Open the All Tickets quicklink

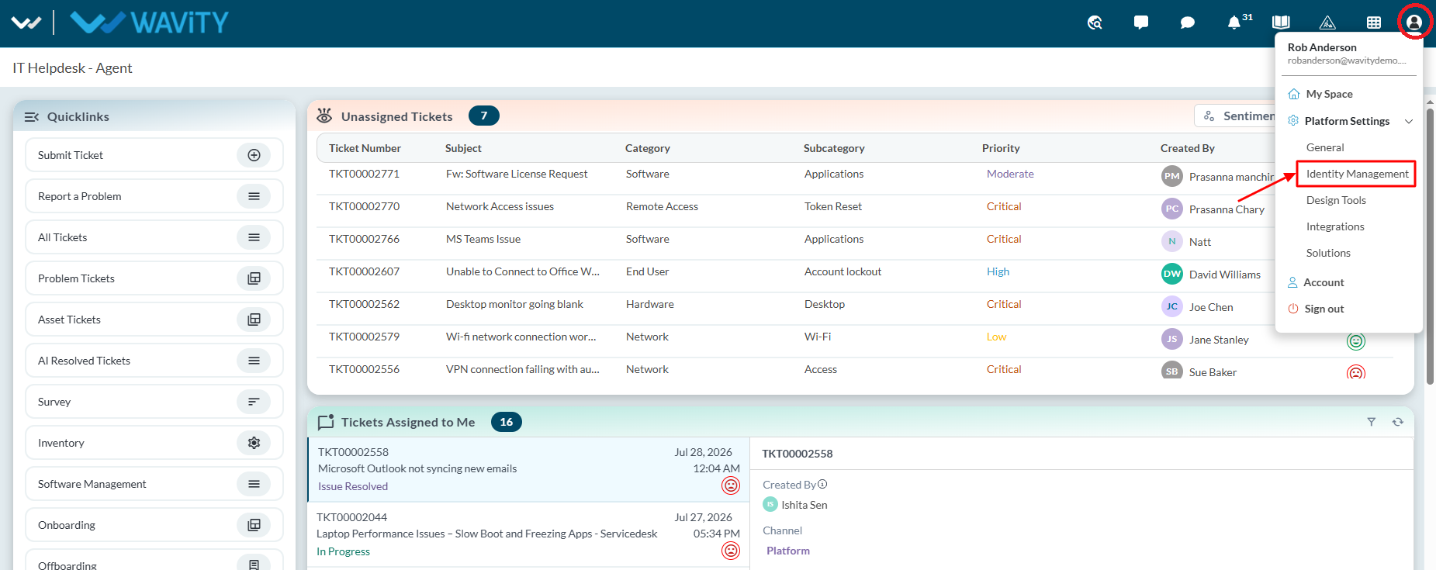(154, 237)
